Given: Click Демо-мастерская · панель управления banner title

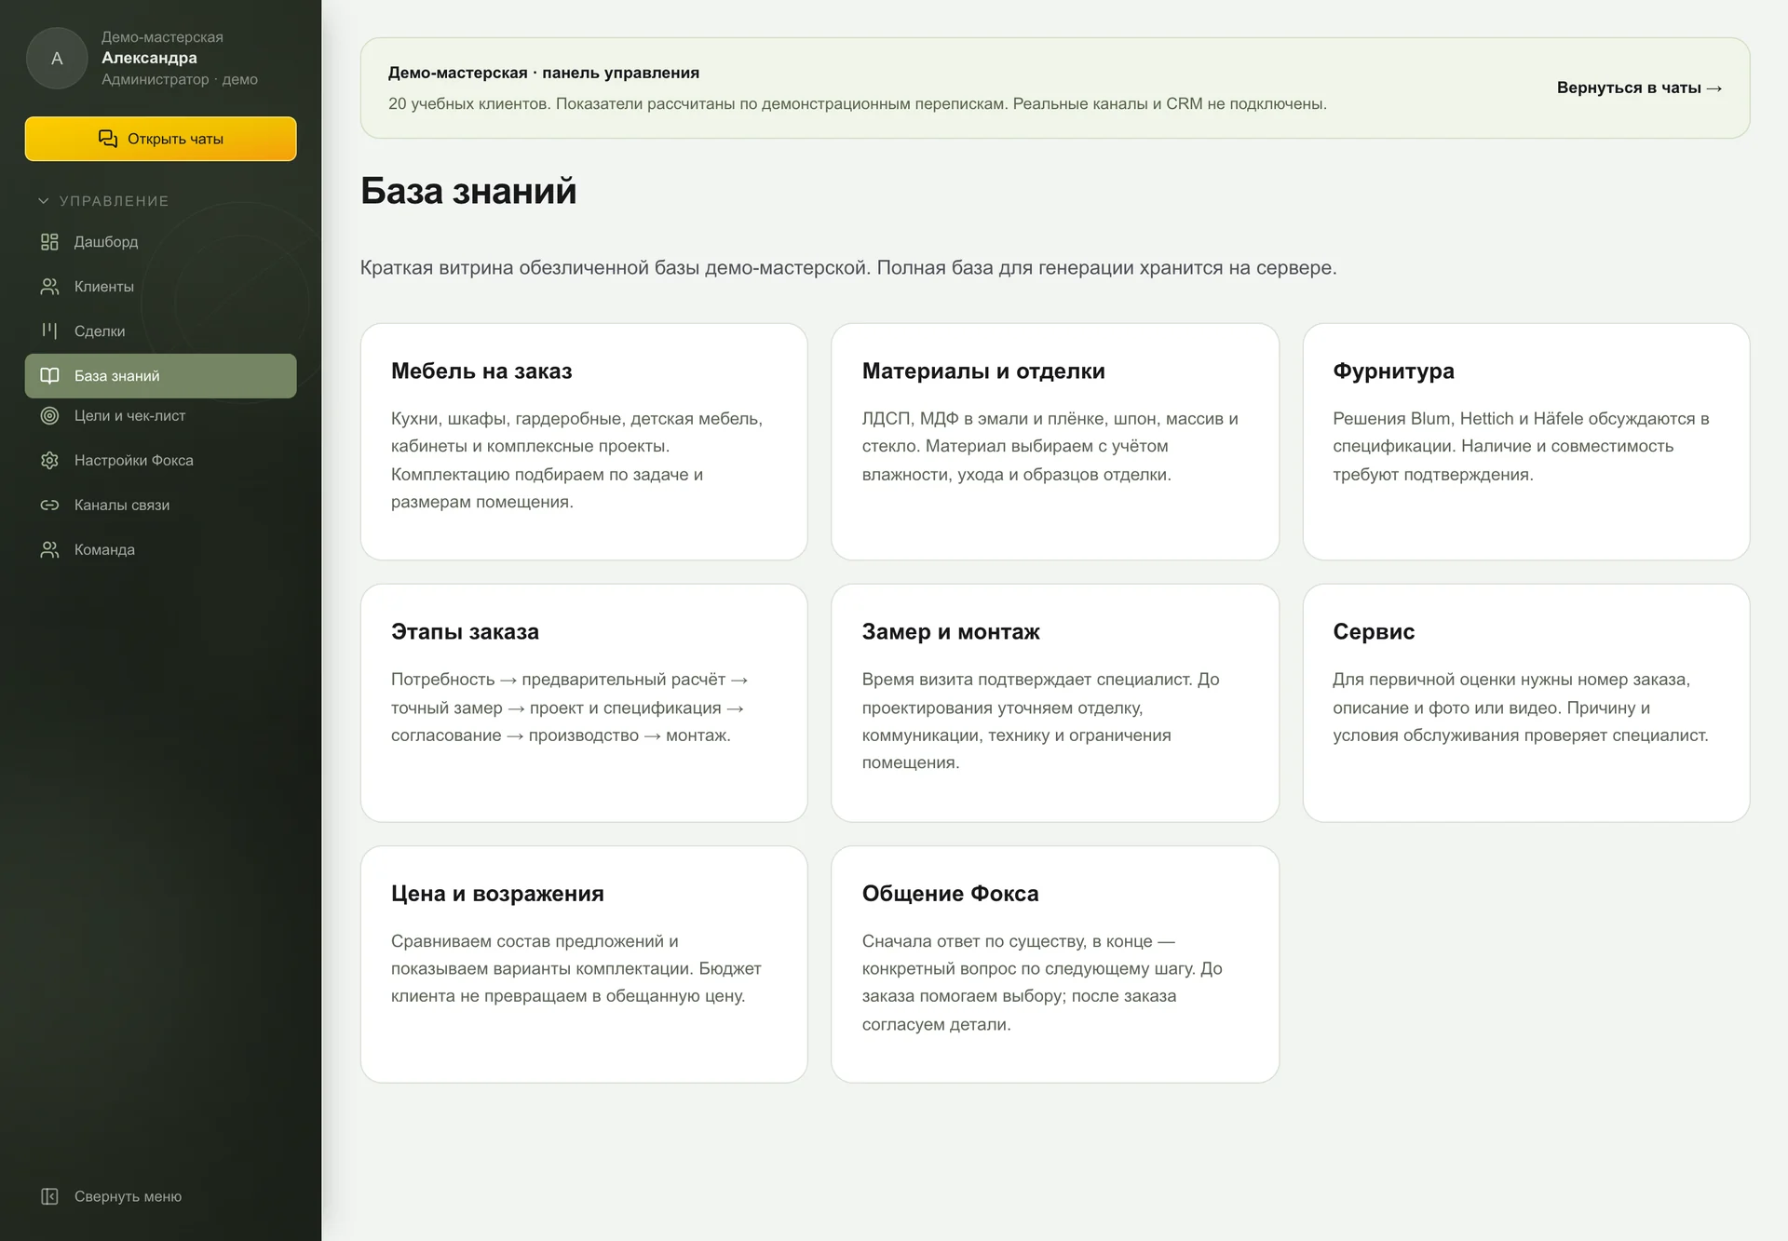Looking at the screenshot, I should (x=544, y=73).
